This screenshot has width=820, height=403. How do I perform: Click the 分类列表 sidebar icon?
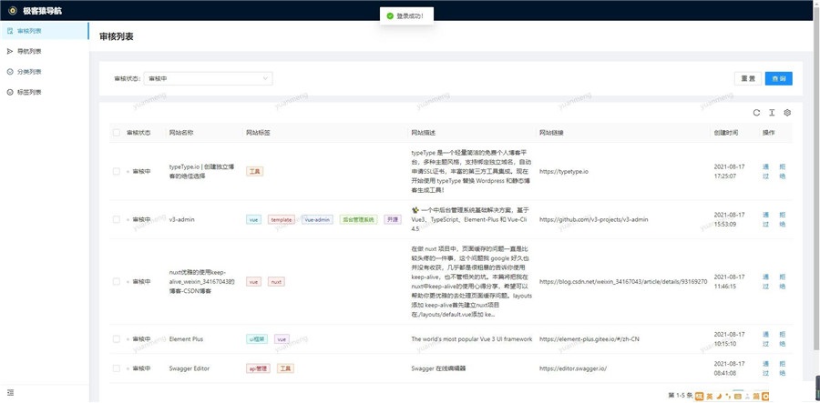coord(9,72)
